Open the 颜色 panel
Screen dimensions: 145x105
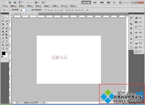coord(139,18)
